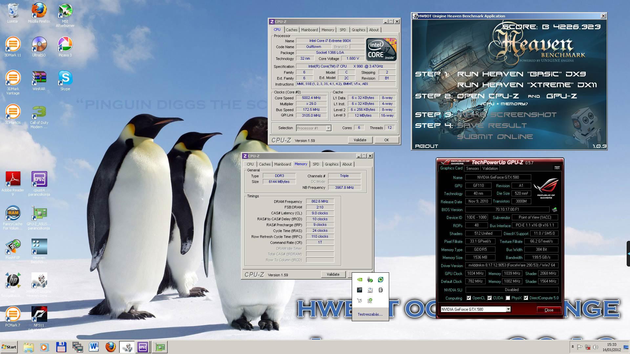The height and width of the screenshot is (354, 630).
Task: Click the Safely Remove Hardware tray icon
Action: coord(370,280)
